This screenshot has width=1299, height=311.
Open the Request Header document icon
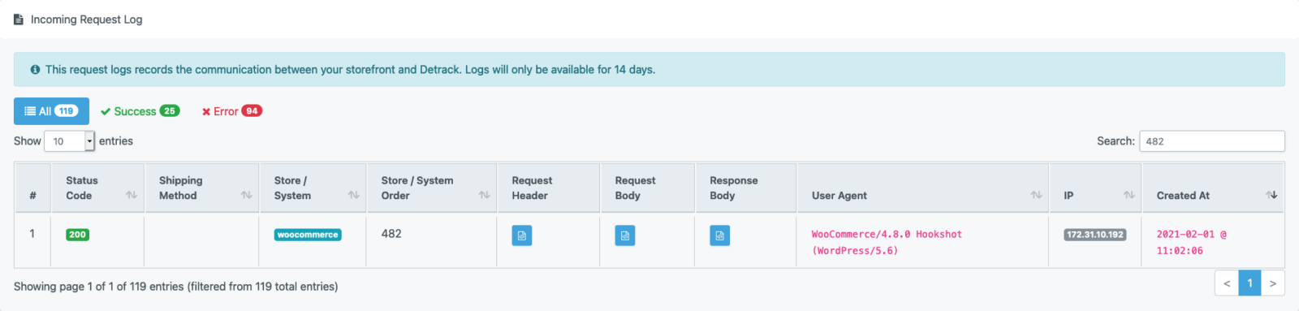[x=522, y=235]
